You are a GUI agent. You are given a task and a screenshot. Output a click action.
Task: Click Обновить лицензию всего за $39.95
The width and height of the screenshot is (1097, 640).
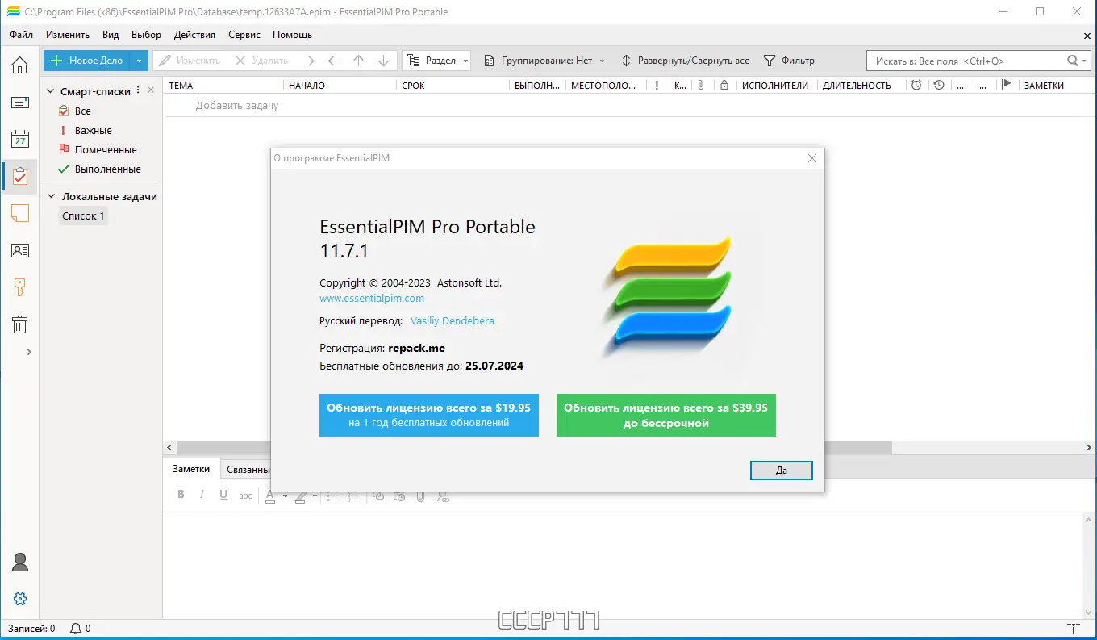665,415
